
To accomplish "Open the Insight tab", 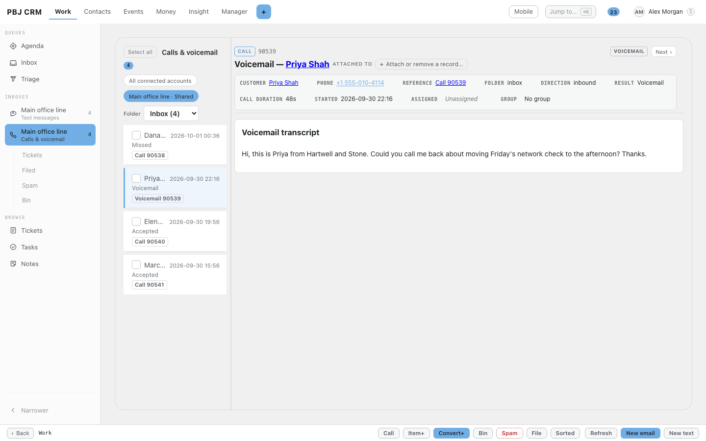I will 199,12.
